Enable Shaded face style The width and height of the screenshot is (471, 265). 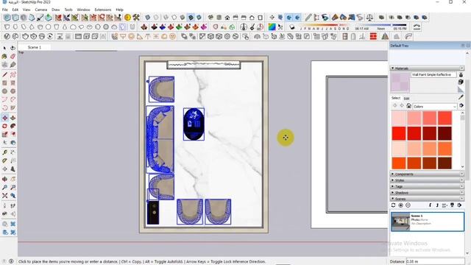(x=183, y=18)
